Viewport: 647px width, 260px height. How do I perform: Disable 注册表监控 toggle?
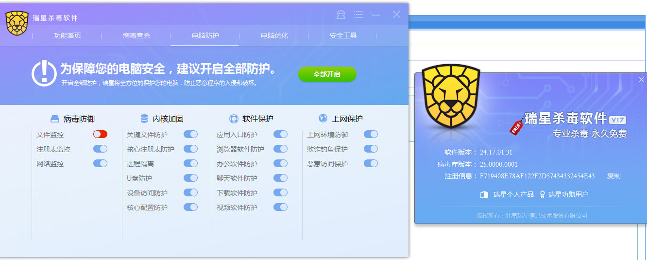[x=100, y=149]
